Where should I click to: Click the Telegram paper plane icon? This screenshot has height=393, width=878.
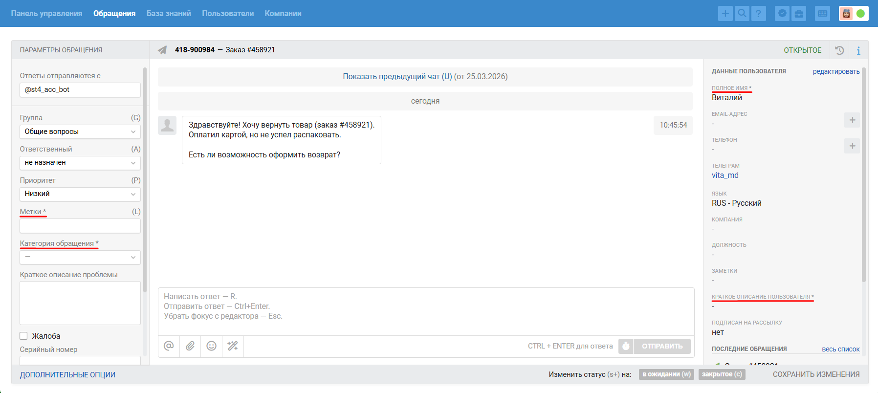click(x=162, y=50)
